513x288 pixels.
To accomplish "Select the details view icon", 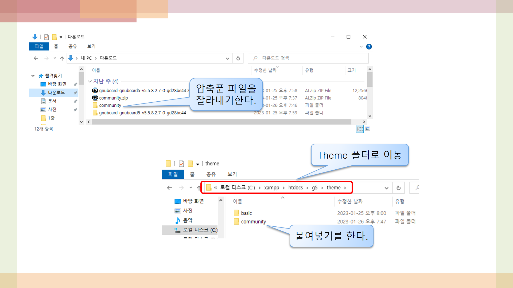I will pos(360,129).
